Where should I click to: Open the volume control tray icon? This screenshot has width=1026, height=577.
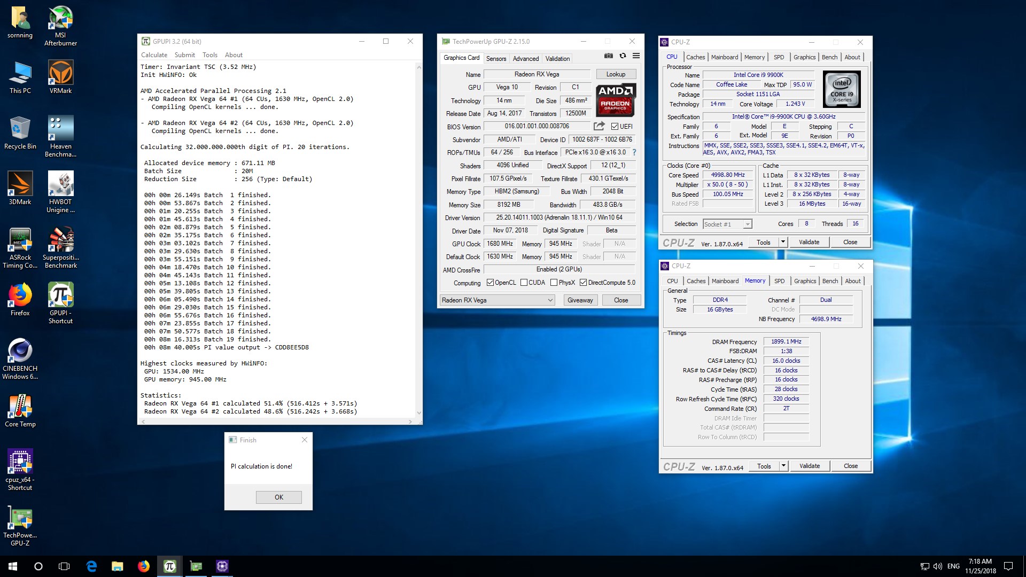pos(937,566)
